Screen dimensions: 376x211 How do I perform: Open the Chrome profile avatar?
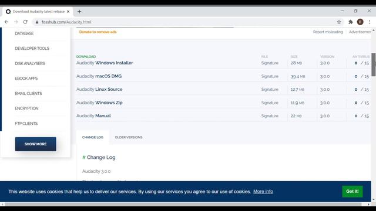(360, 22)
